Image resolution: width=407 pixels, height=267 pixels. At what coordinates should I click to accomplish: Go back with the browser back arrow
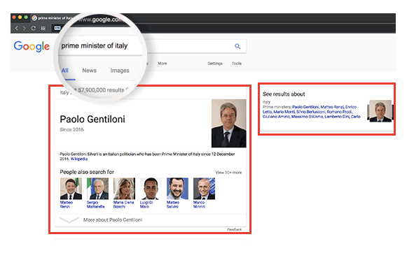click(x=16, y=28)
